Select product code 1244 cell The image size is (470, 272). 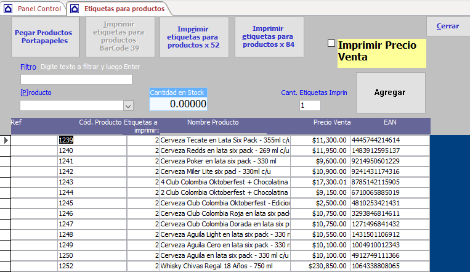click(92, 192)
